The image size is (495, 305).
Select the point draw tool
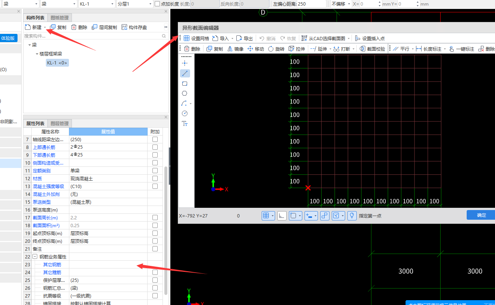(x=185, y=63)
